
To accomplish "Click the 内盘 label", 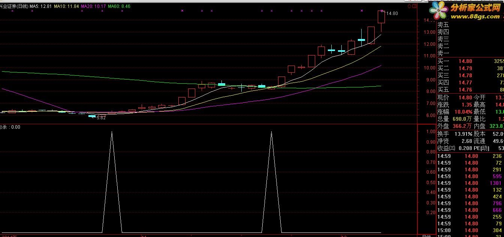I will pos(479,126).
